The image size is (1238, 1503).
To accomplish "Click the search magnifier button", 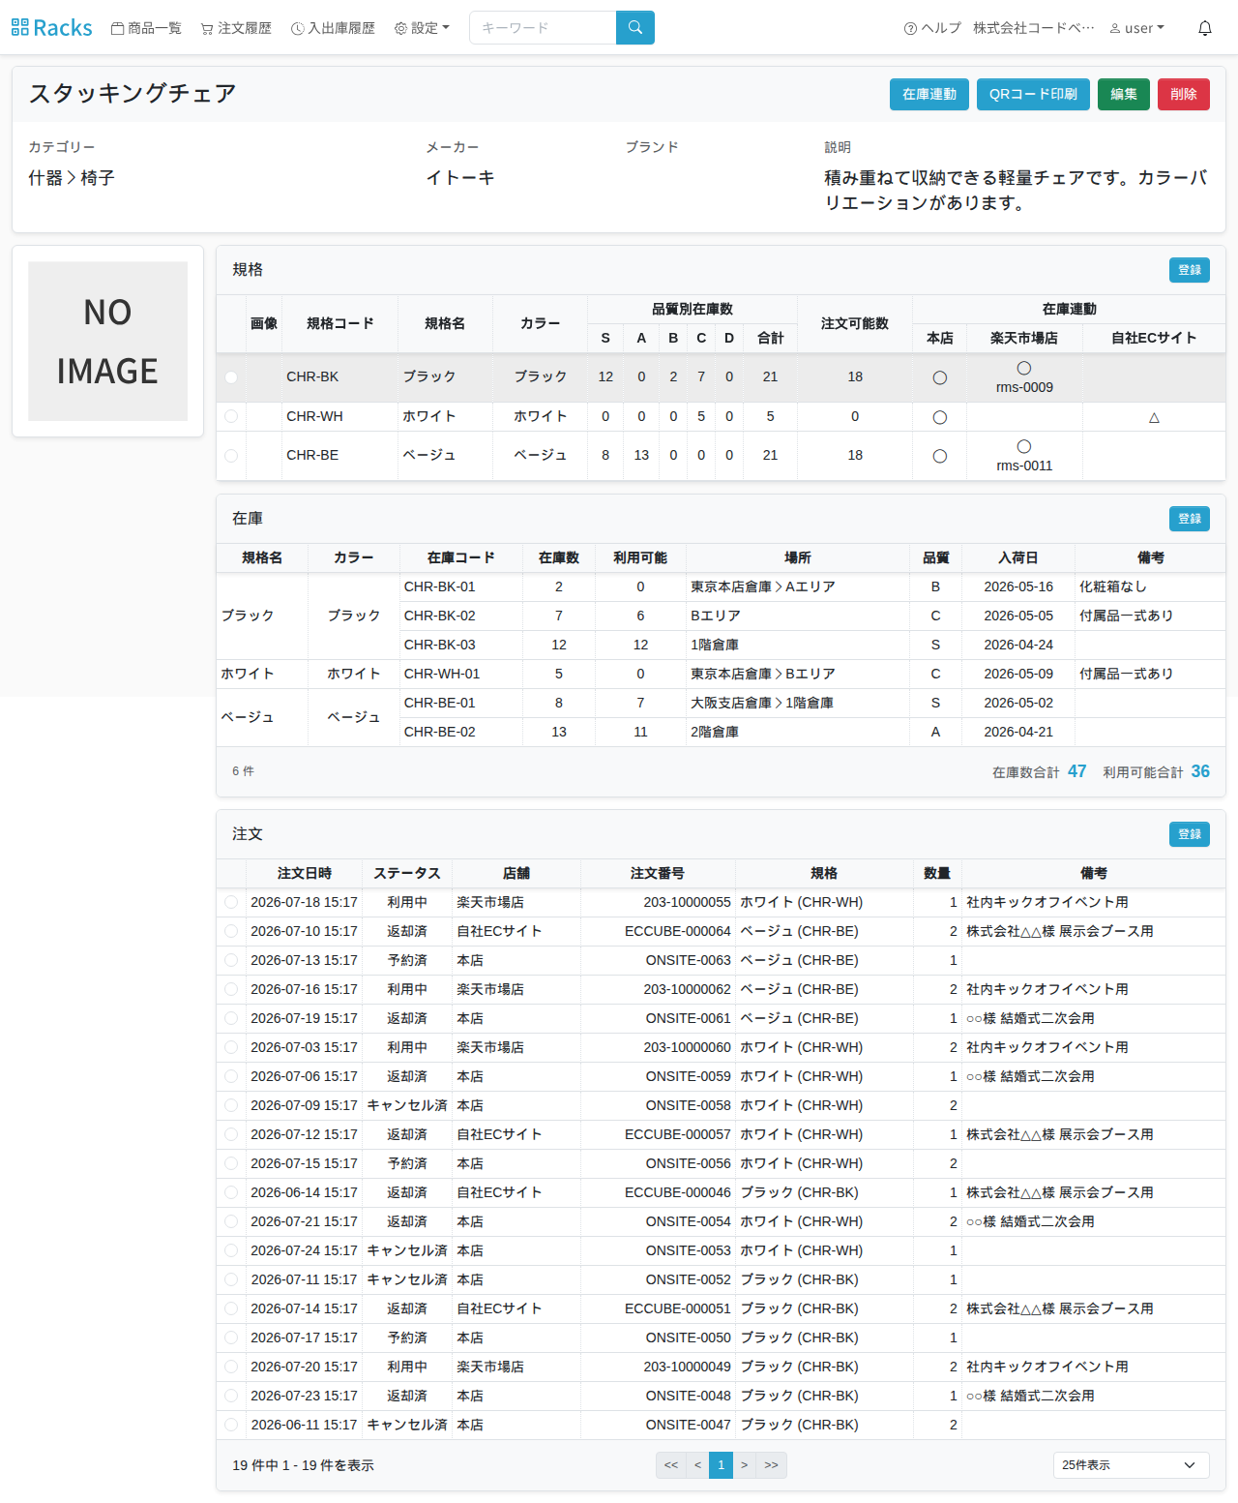I will (x=635, y=28).
